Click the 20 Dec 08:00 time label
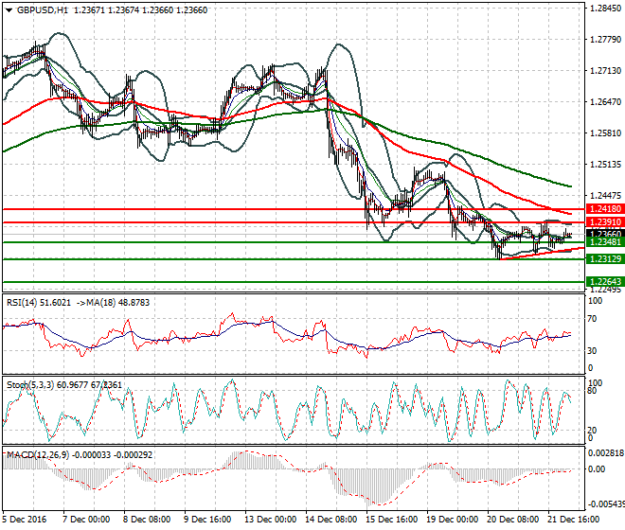 (x=513, y=520)
